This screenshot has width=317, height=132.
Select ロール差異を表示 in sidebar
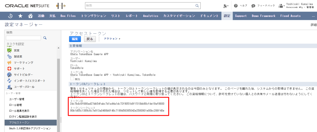click(x=19, y=111)
